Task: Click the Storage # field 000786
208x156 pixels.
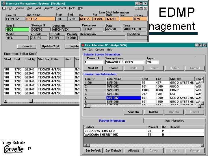Action: click(41, 29)
